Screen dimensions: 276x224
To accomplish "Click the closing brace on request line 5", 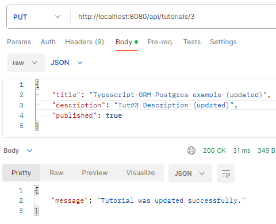I will click(37, 126).
